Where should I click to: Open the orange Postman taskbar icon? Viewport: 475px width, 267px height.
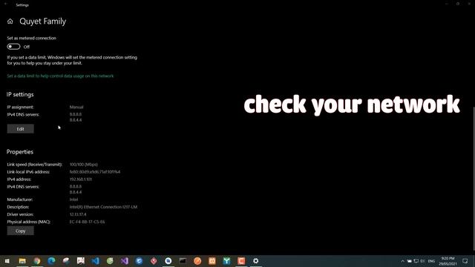pyautogui.click(x=197, y=261)
